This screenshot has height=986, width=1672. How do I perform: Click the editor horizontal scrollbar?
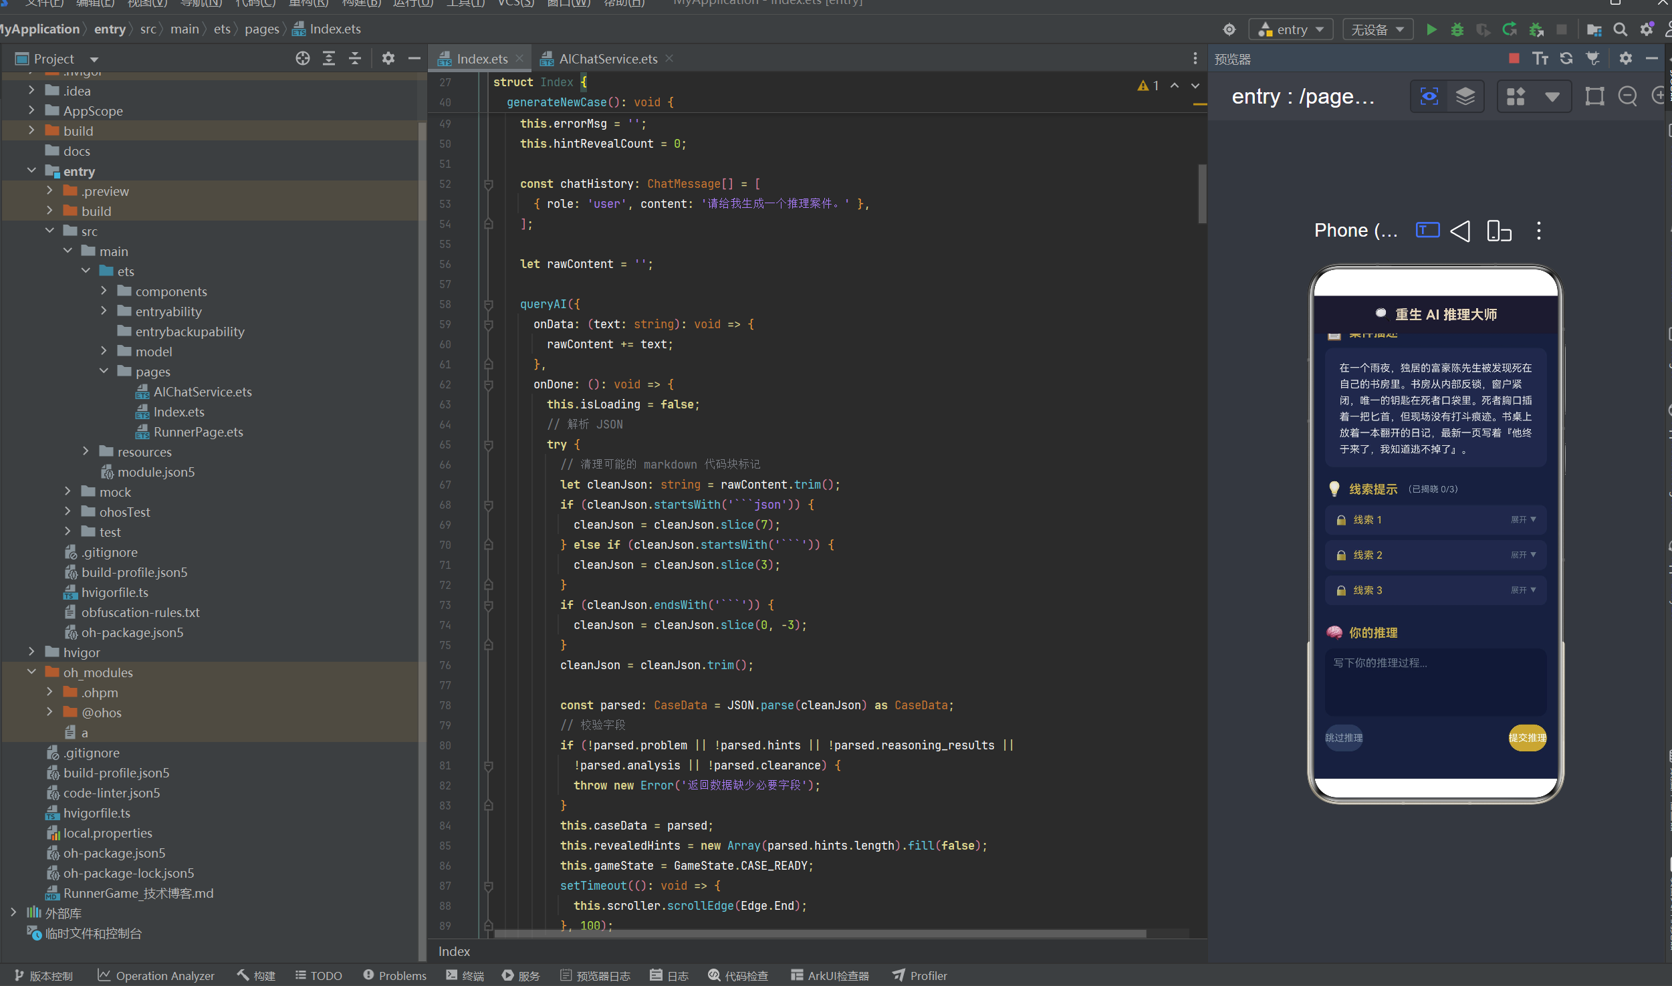pyautogui.click(x=820, y=934)
